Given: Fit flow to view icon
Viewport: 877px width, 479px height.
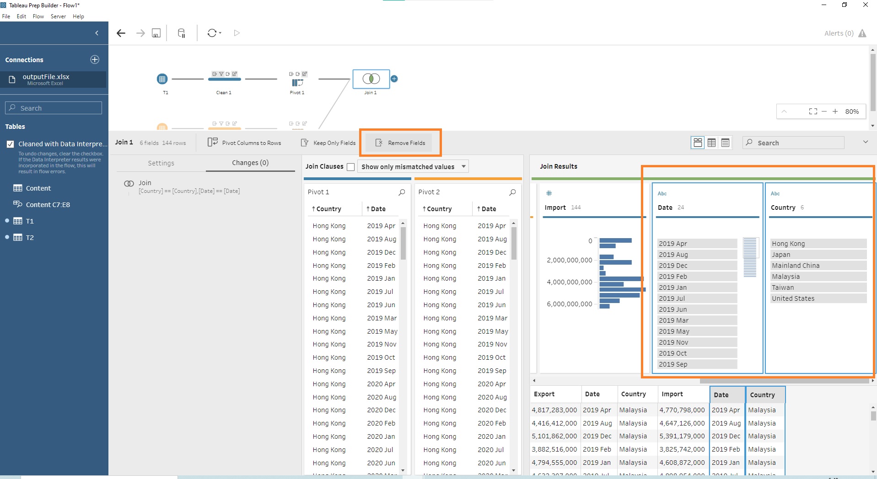Looking at the screenshot, I should 813,111.
